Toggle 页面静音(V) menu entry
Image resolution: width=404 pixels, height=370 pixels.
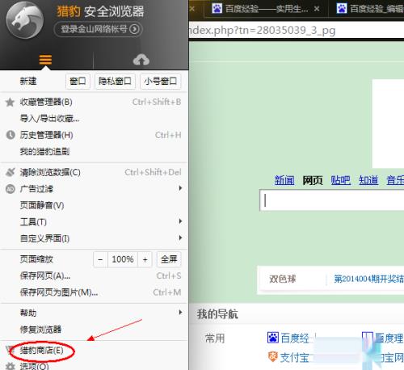(93, 205)
